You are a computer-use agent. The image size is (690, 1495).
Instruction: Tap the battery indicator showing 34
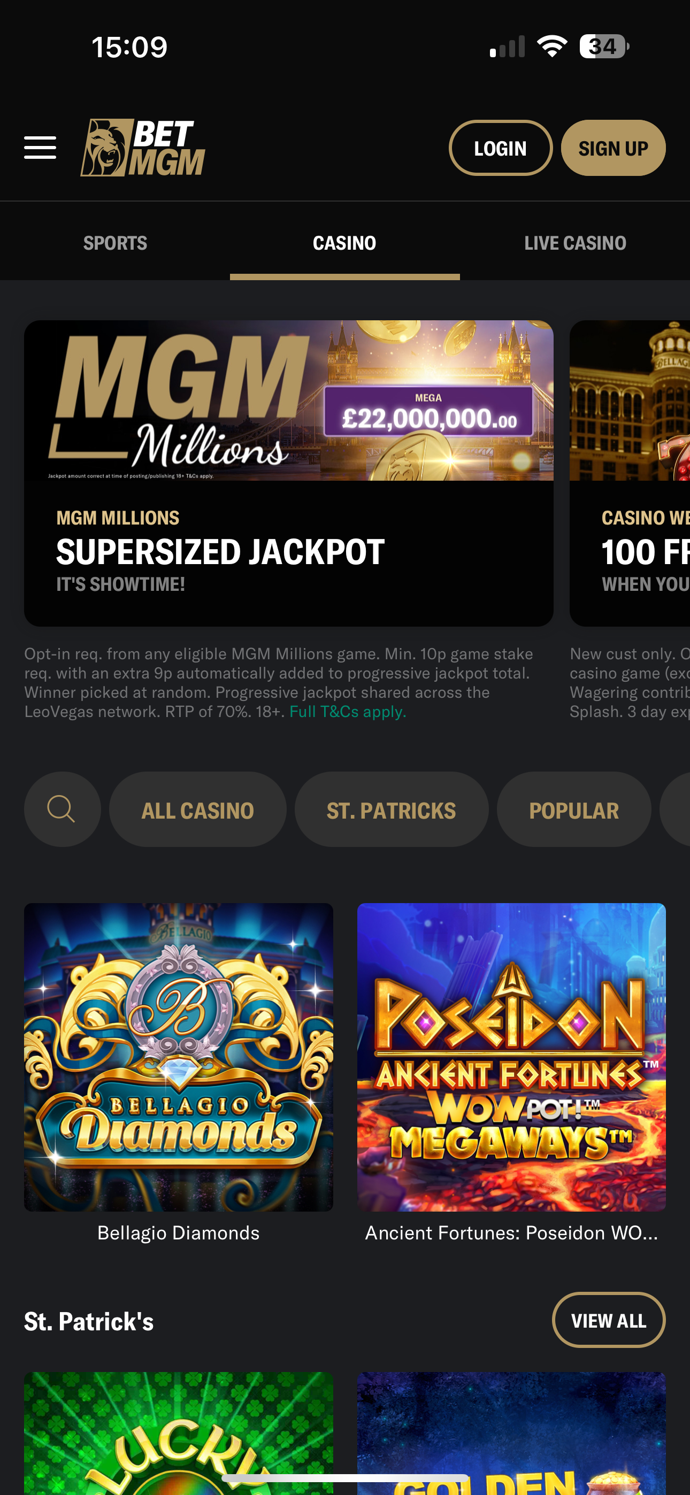(602, 45)
